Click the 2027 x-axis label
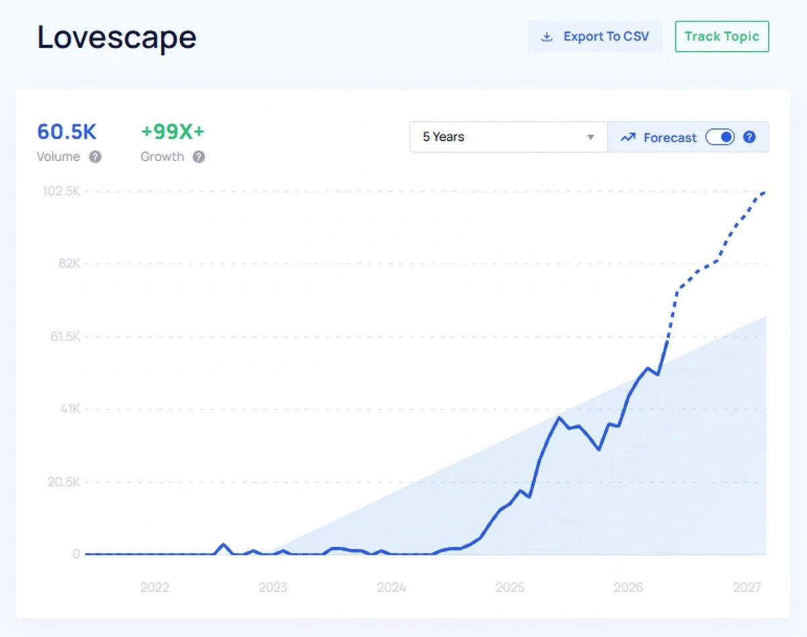The width and height of the screenshot is (807, 637). tap(746, 587)
